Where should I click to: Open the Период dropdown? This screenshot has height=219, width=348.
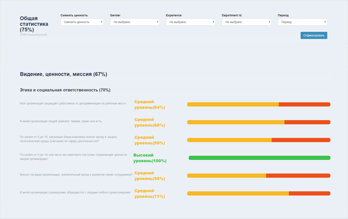click(x=302, y=22)
